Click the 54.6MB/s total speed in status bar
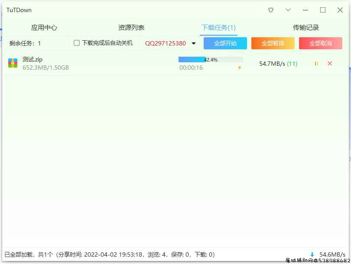This screenshot has width=351, height=264. pos(332,254)
